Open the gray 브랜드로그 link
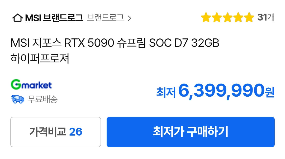This screenshot has height=159, width=285. [105, 18]
